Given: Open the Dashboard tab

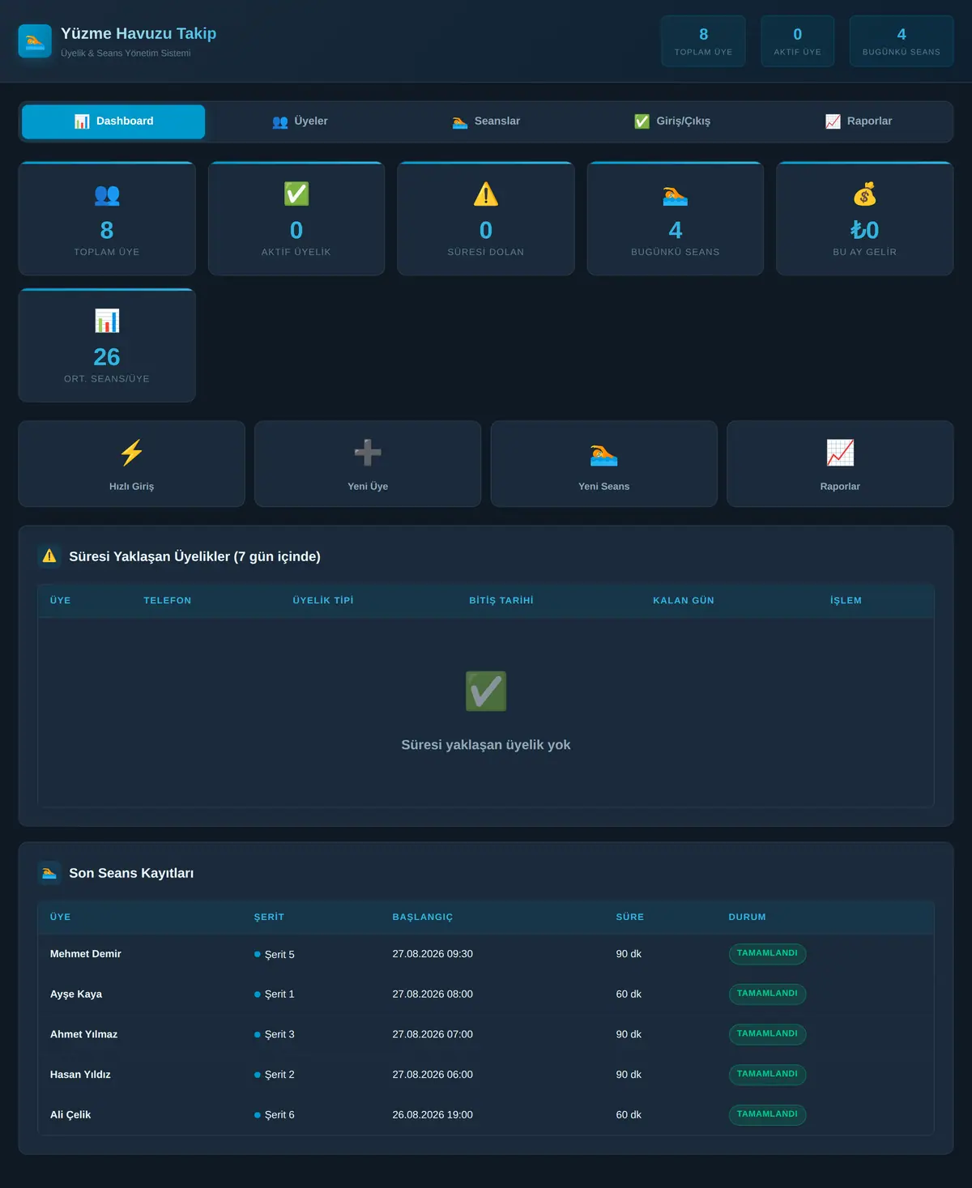Looking at the screenshot, I should (x=113, y=121).
